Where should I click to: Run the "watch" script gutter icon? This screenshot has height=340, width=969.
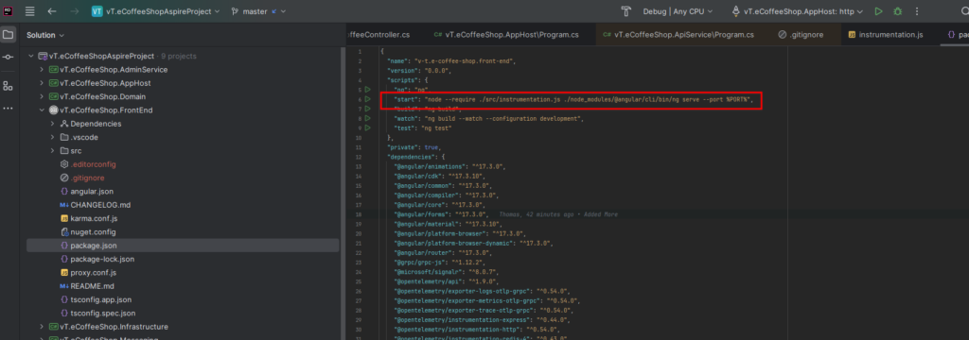[x=367, y=118]
